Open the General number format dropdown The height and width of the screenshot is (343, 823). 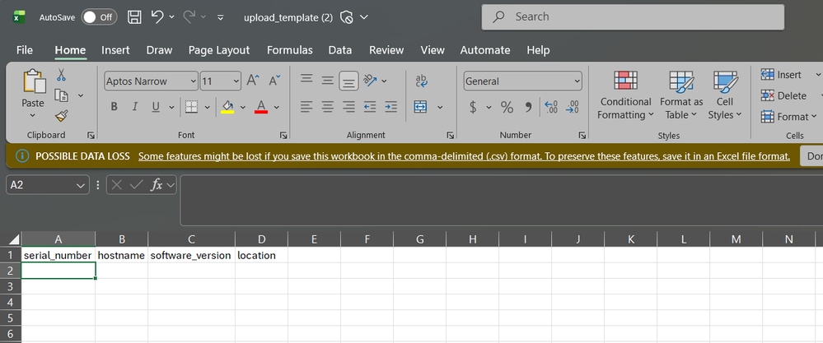click(578, 81)
